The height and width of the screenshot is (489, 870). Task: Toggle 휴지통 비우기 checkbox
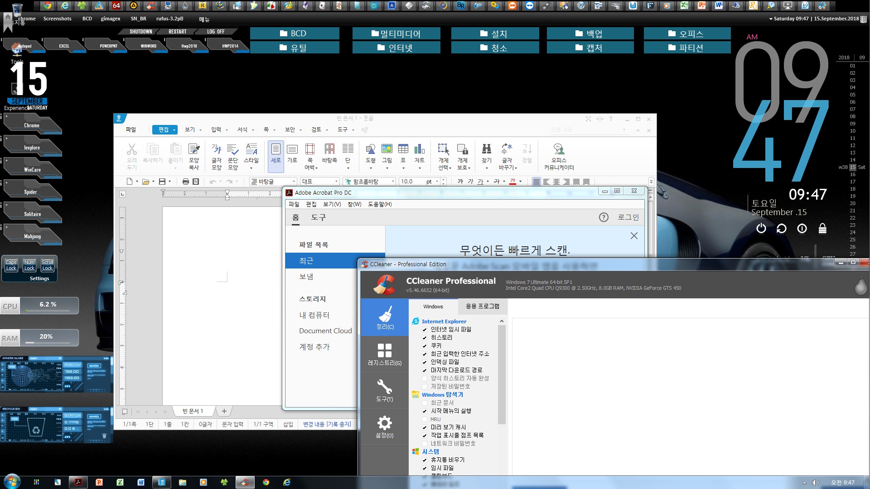coord(425,460)
